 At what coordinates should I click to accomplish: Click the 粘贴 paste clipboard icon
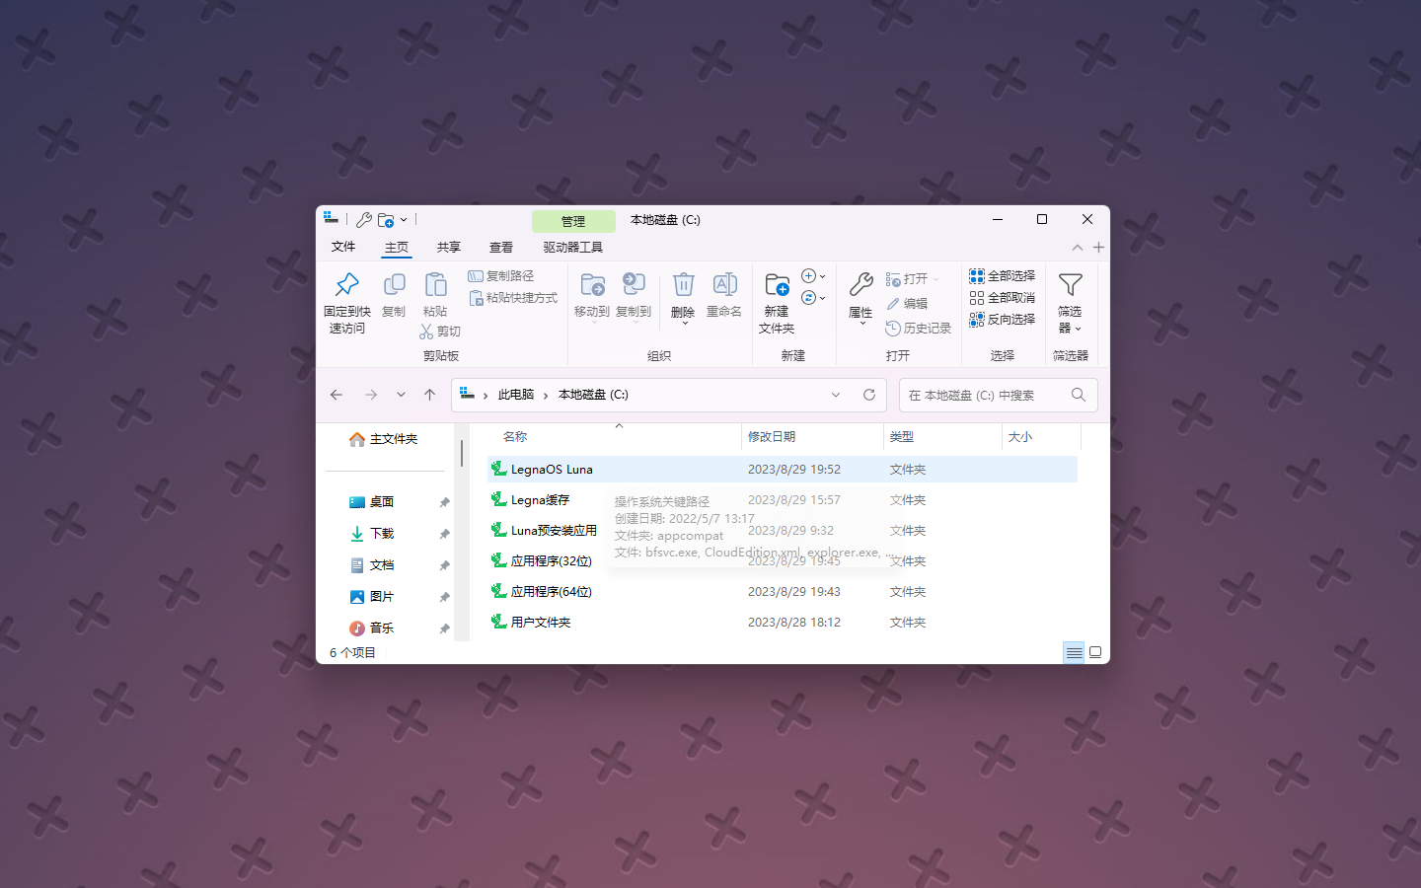435,284
